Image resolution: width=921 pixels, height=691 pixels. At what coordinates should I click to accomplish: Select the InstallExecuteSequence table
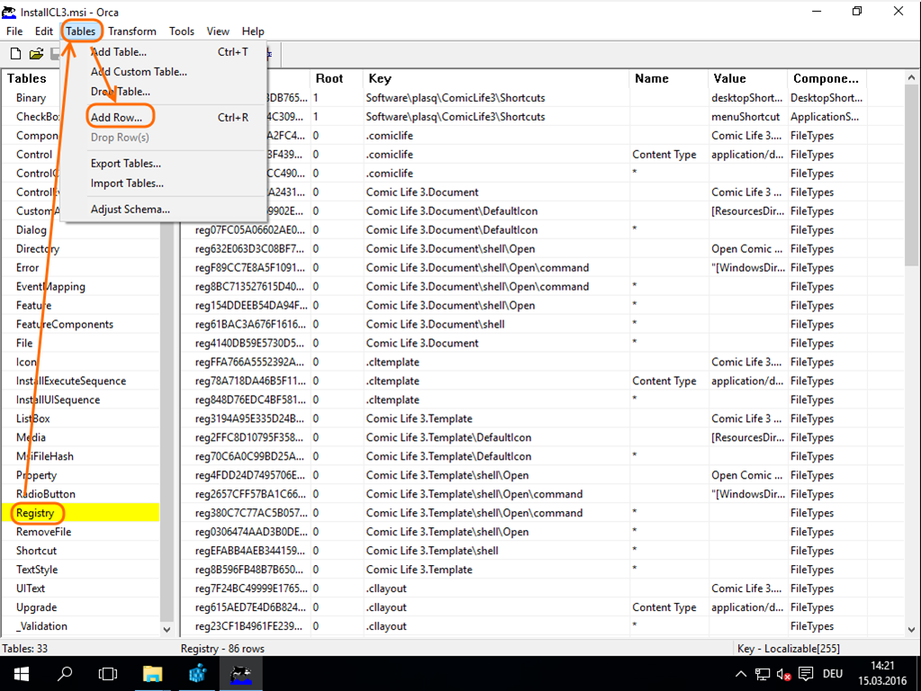71,381
